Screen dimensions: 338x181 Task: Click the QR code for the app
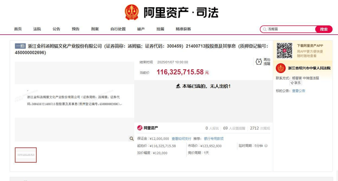click(284, 51)
